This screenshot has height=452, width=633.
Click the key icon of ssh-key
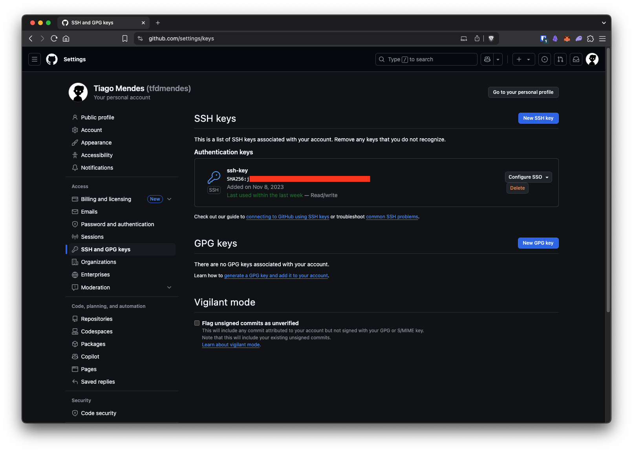(214, 177)
